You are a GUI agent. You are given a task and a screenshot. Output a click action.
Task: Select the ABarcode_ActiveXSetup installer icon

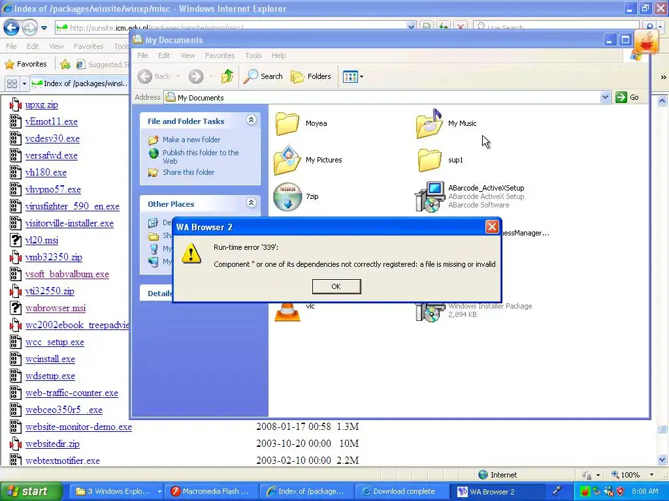(429, 197)
